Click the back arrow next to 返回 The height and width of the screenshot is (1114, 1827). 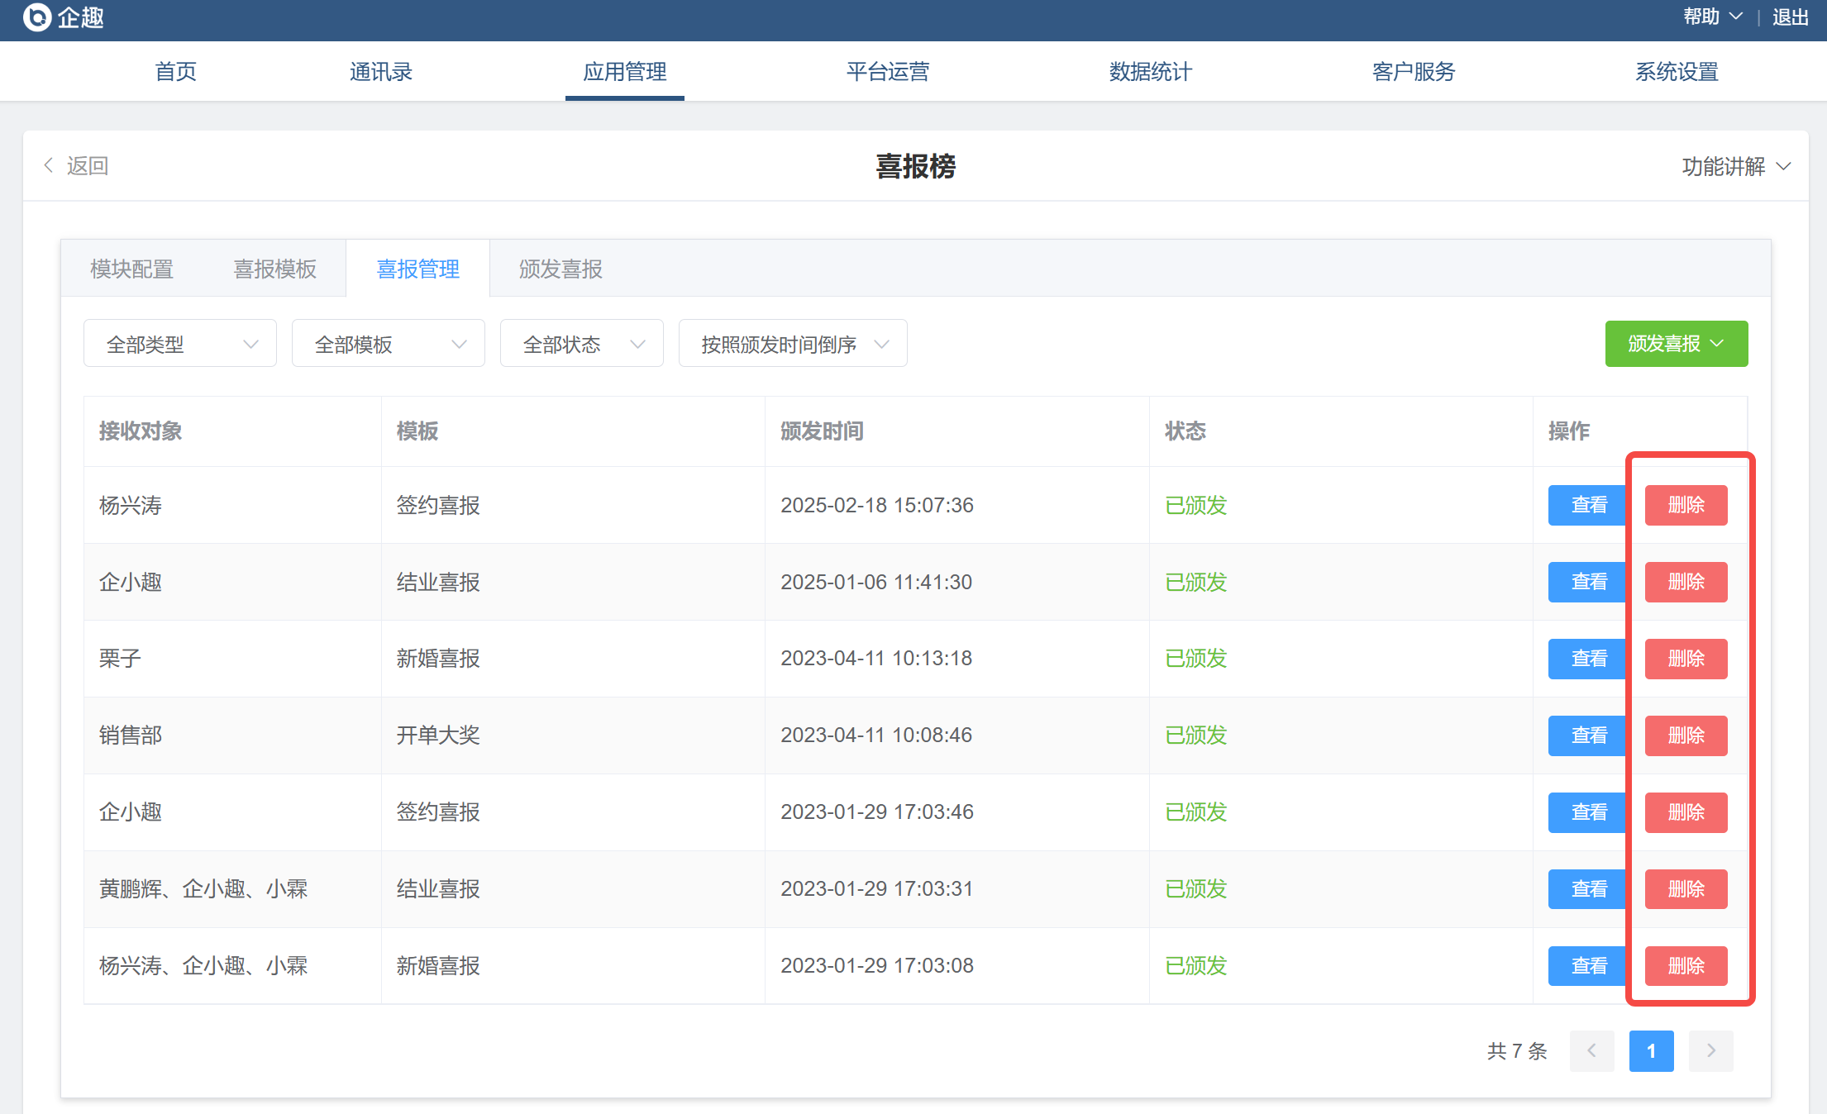[49, 165]
